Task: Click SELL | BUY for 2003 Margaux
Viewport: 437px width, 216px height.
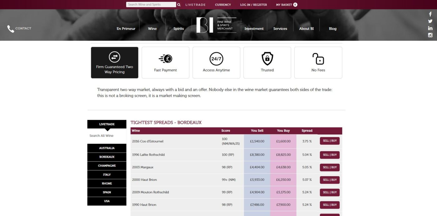Action: [330, 167]
